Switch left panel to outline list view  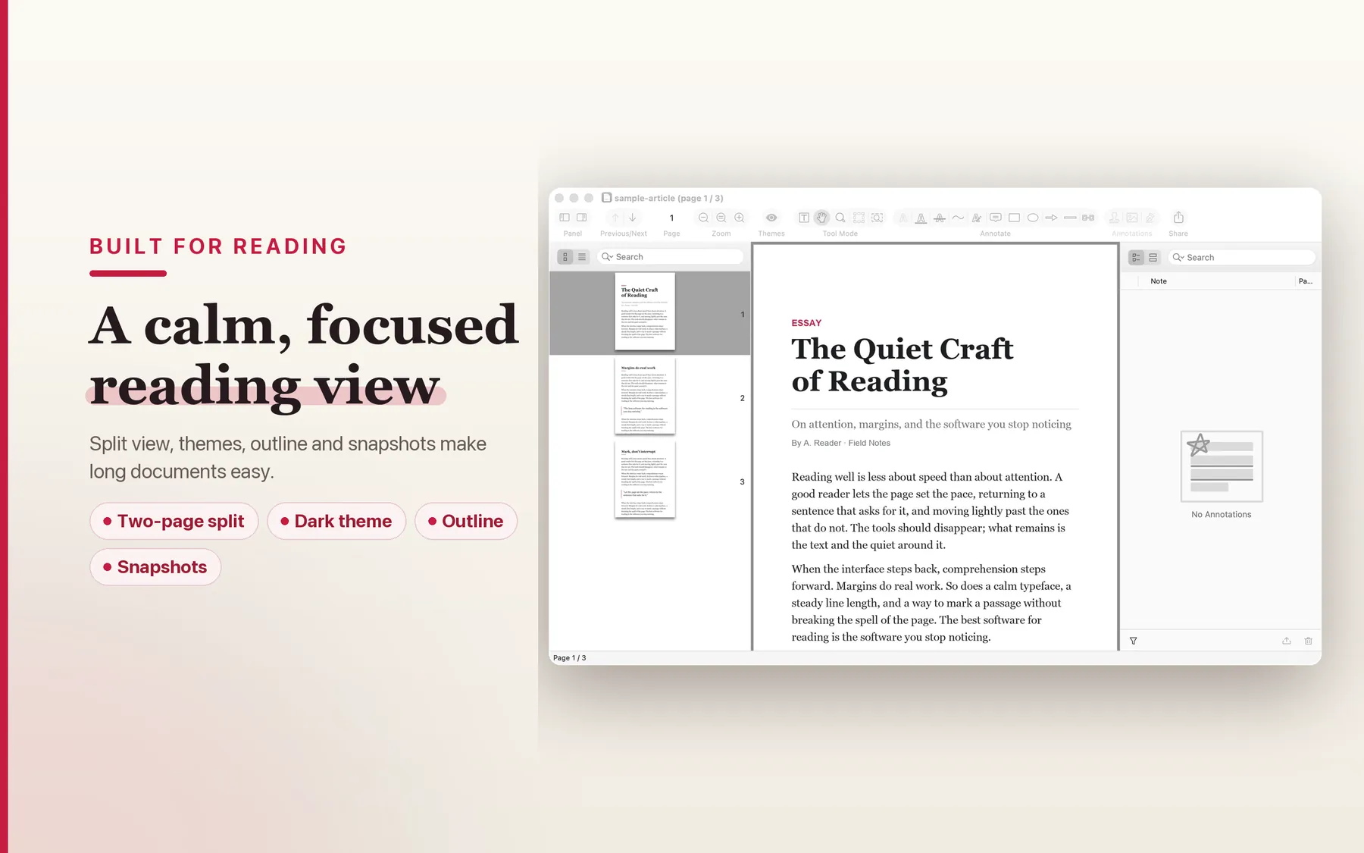pyautogui.click(x=582, y=257)
